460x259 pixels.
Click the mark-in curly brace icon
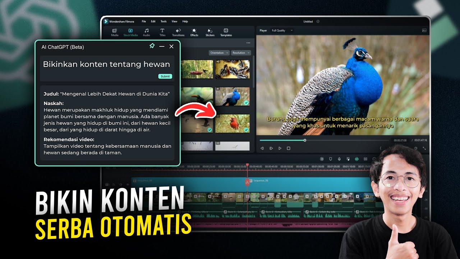click(380, 148)
